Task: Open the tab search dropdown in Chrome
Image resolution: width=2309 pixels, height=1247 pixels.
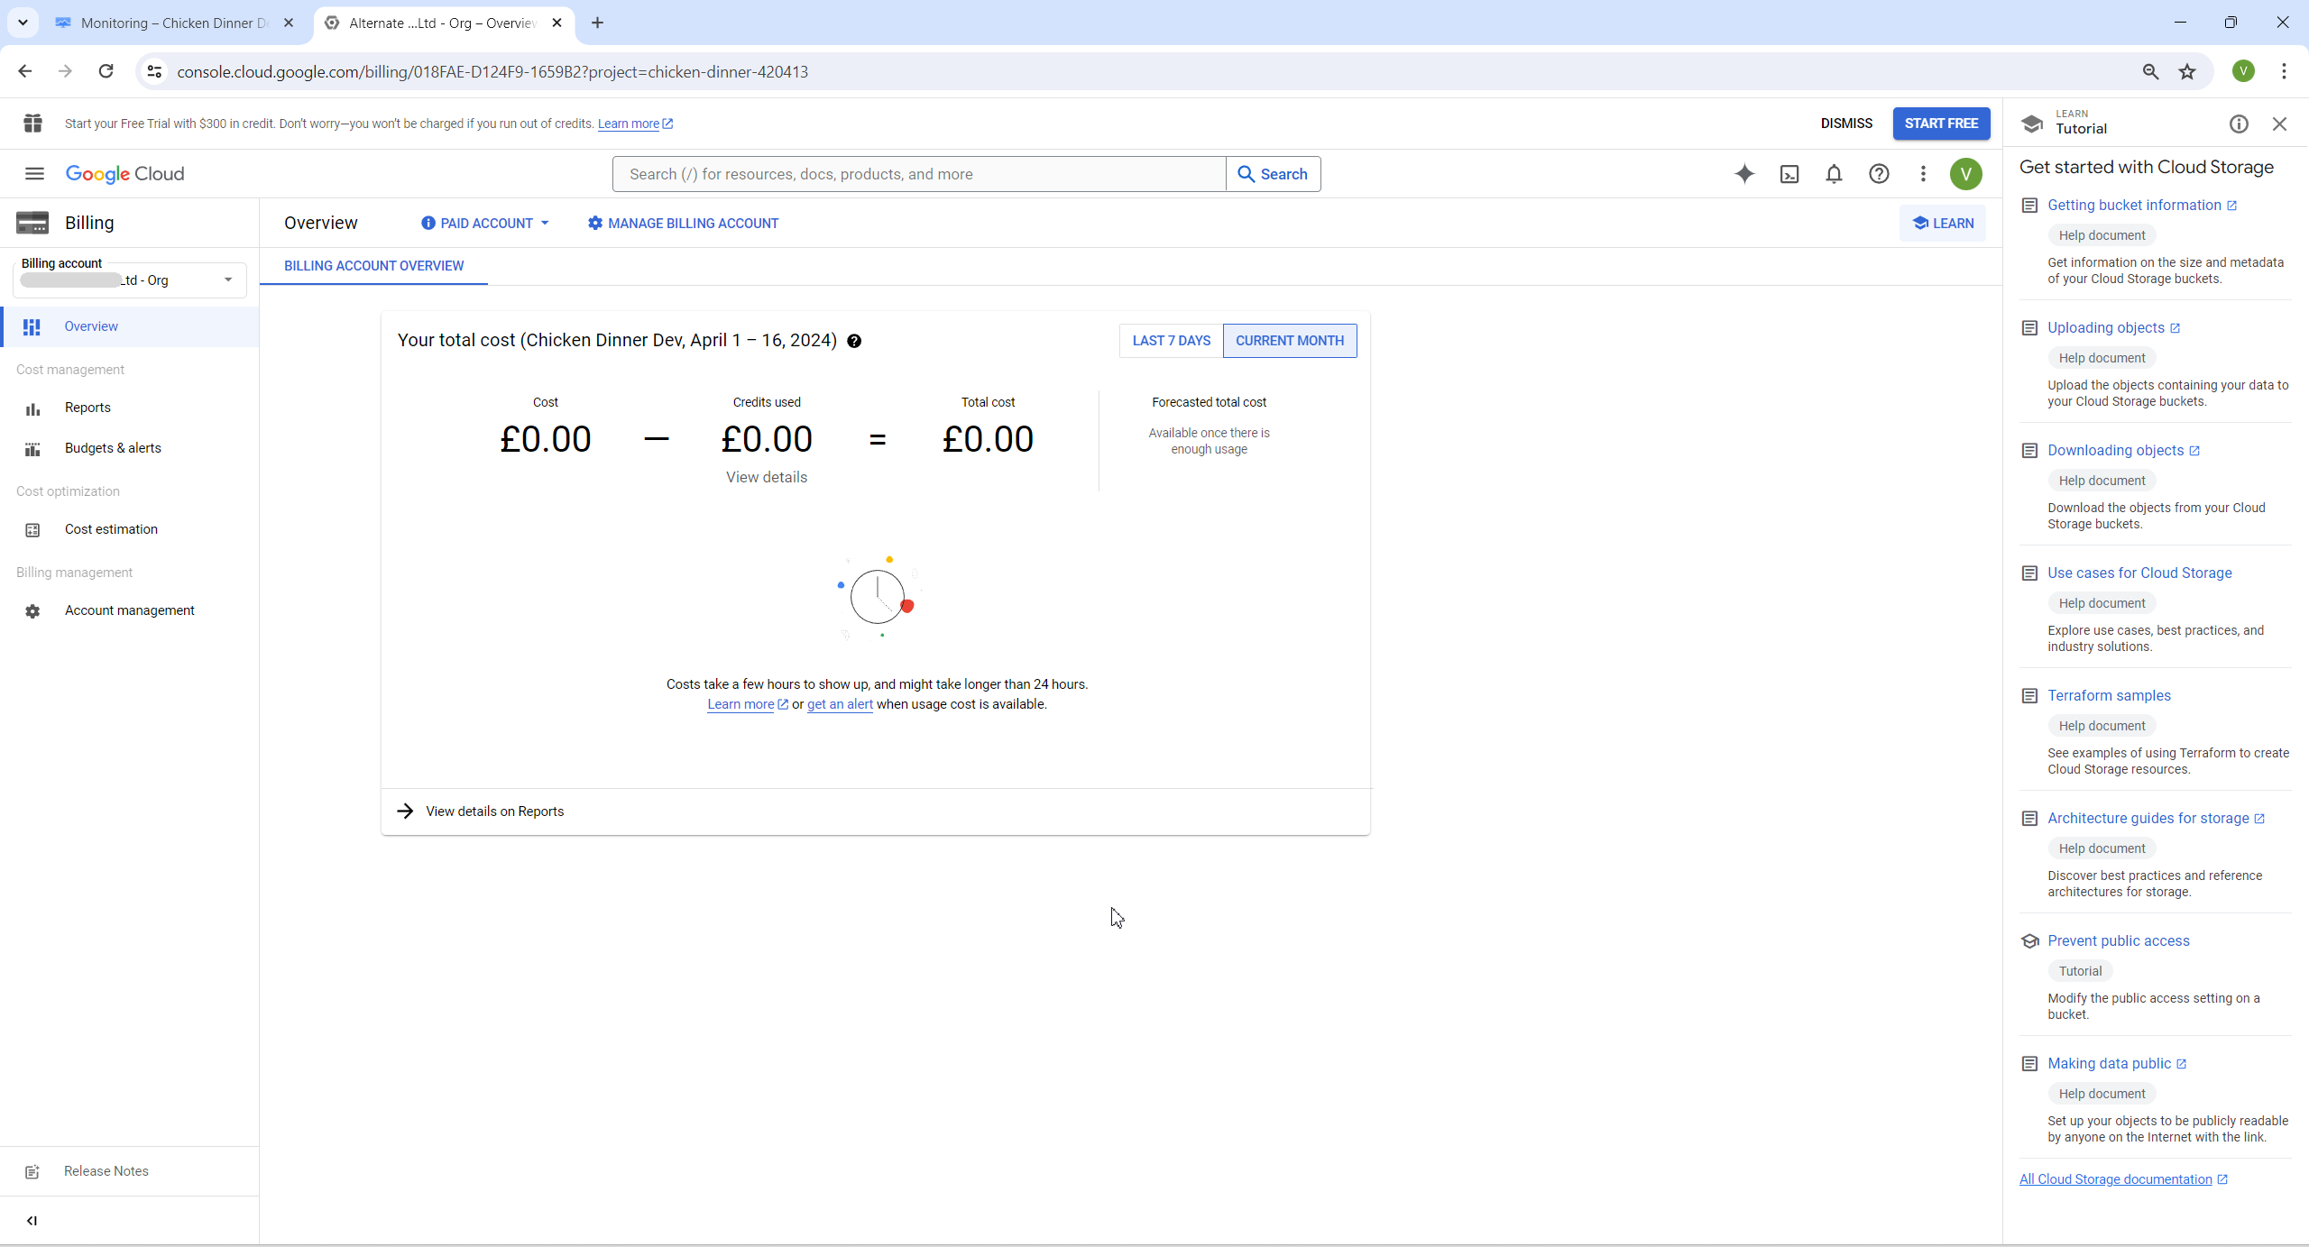Action: pyautogui.click(x=23, y=23)
